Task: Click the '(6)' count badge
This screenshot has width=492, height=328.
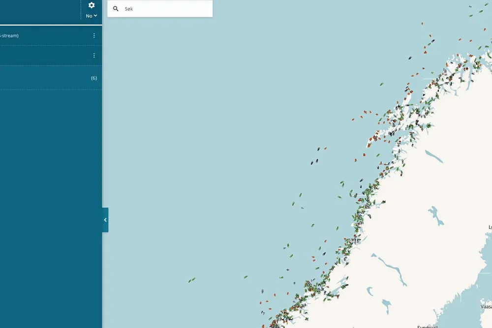Action: [x=94, y=78]
